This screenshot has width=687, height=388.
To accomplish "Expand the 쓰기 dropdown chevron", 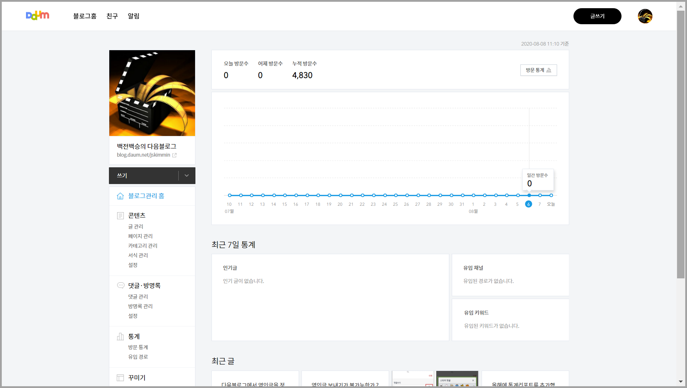I will pos(187,175).
